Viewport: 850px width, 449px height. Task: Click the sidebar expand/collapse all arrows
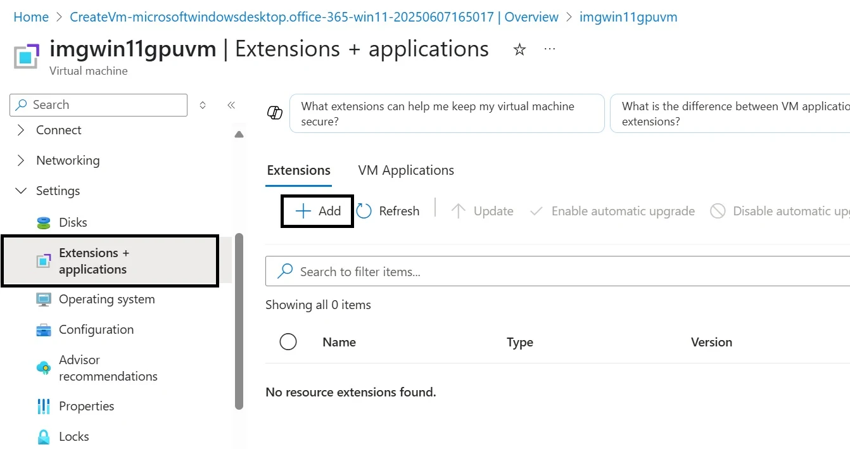coord(203,105)
